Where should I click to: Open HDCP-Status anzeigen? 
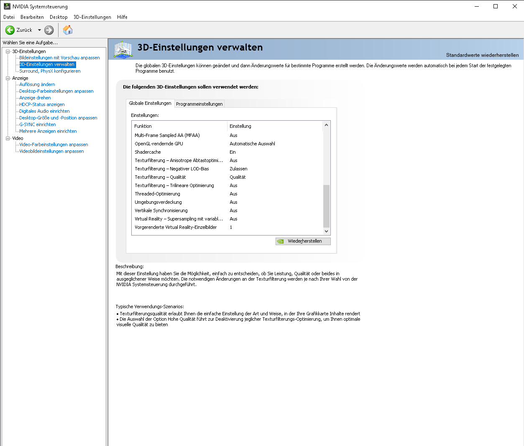42,104
